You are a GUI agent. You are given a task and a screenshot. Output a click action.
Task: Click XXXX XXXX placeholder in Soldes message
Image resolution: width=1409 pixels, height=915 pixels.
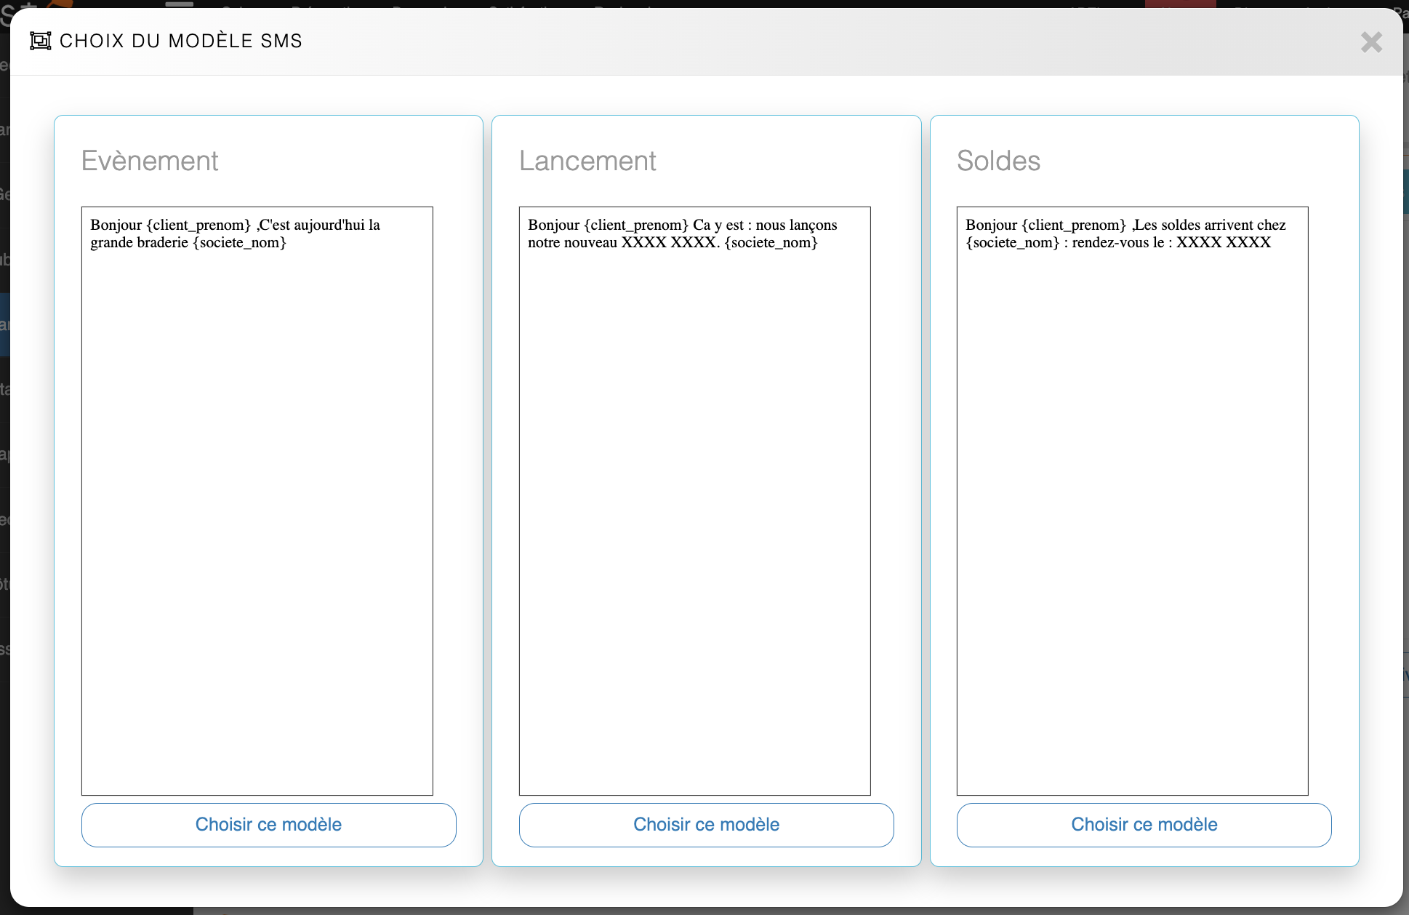pyautogui.click(x=1224, y=243)
